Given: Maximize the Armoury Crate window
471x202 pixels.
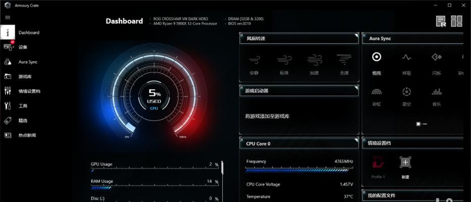Looking at the screenshot, I should (449, 5).
